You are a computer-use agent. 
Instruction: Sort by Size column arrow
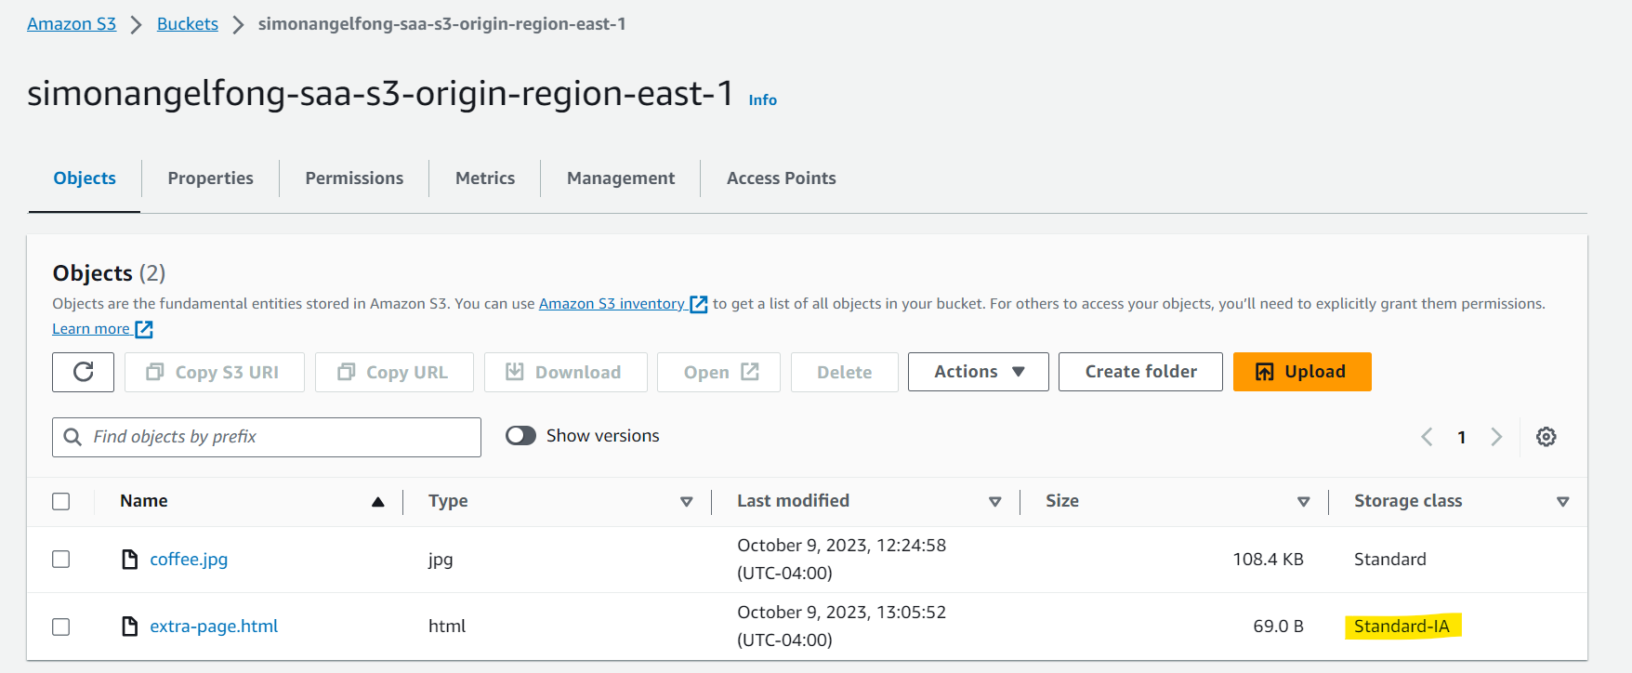[1304, 502]
